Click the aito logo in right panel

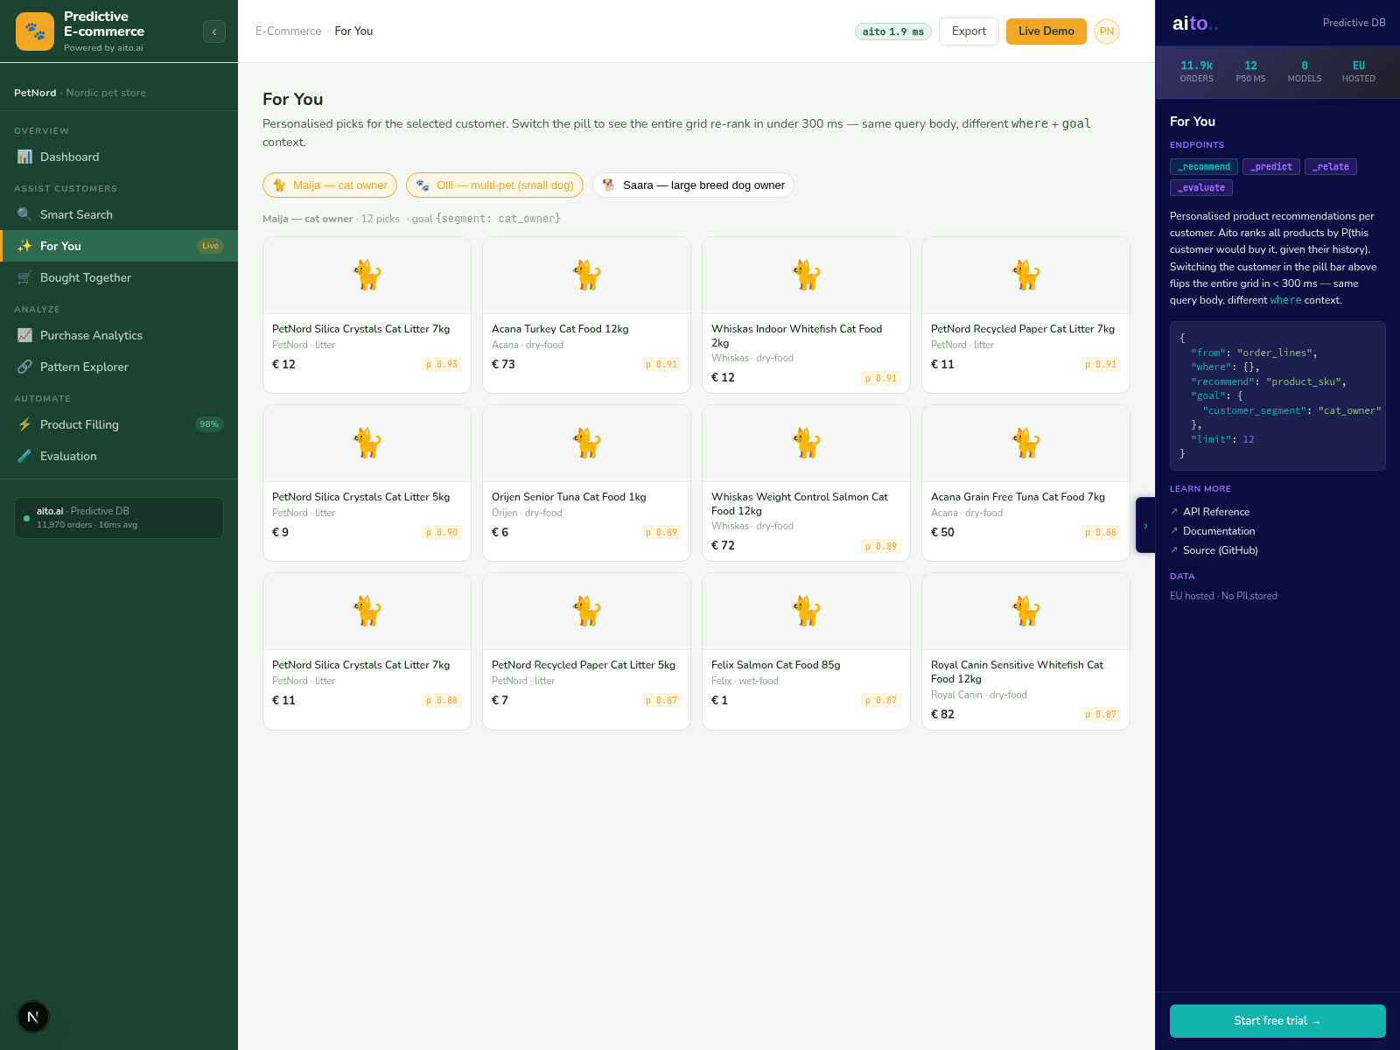[x=1194, y=24]
